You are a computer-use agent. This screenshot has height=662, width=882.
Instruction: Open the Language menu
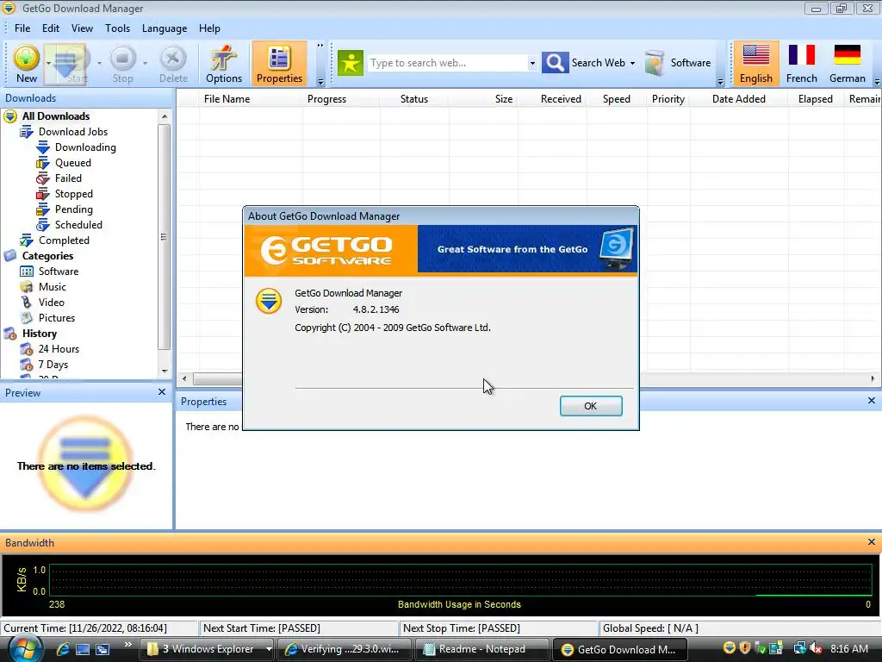click(x=165, y=28)
